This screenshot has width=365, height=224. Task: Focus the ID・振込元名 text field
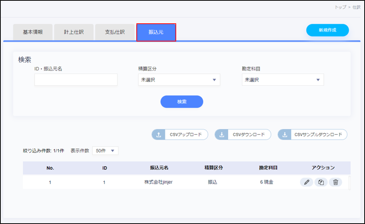[x=76, y=80]
